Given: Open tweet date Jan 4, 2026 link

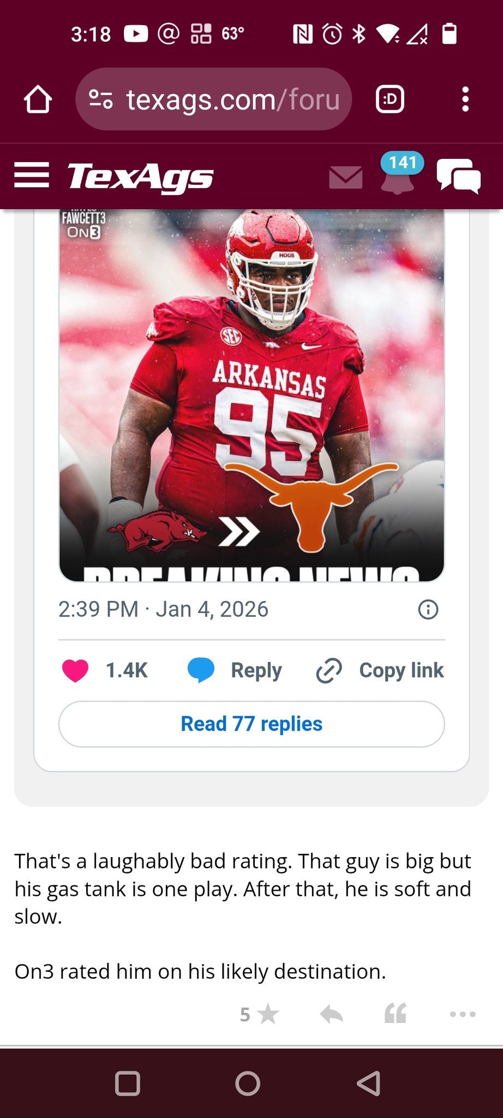Looking at the screenshot, I should tap(164, 609).
